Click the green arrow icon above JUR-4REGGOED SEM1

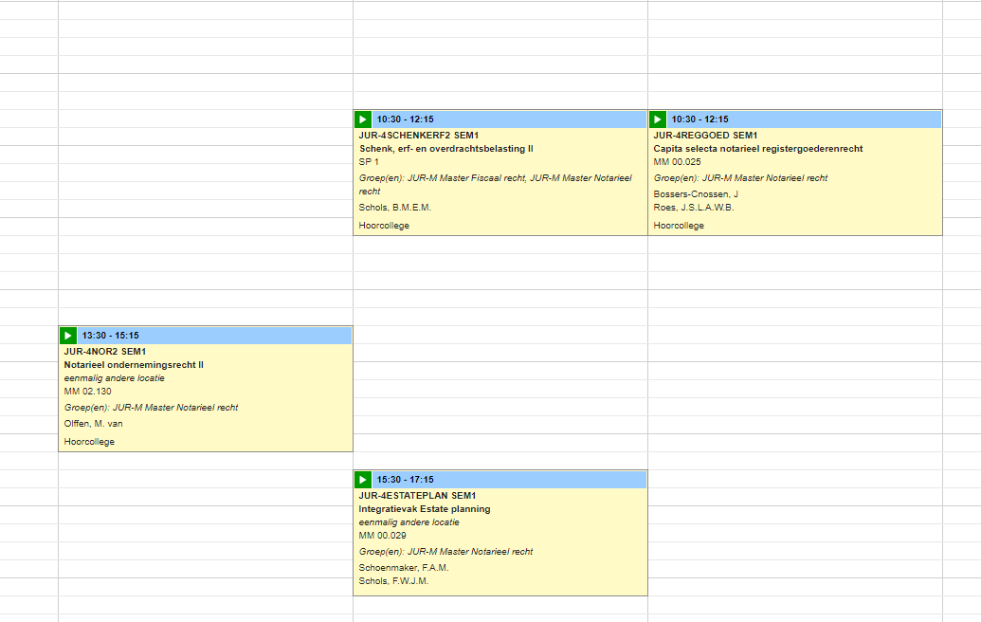click(658, 119)
